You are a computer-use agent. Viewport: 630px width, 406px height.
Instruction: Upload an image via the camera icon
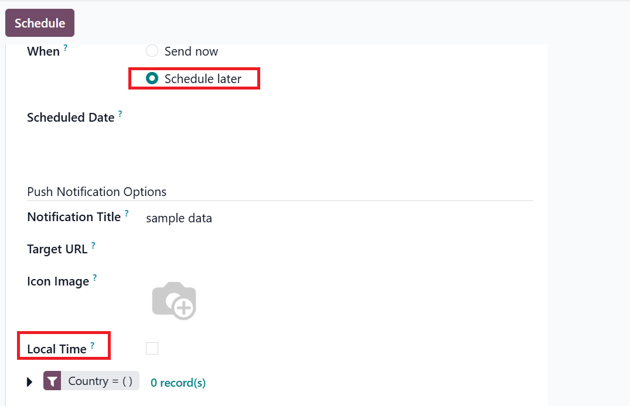(x=173, y=301)
